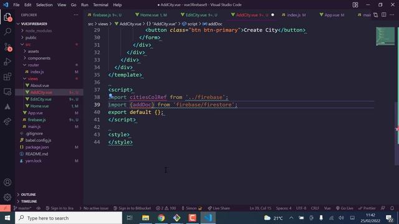Open the Remote Explorer view

tap(7, 91)
